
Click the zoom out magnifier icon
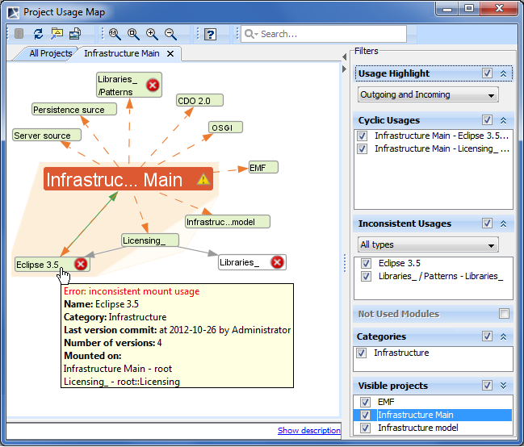pyautogui.click(x=170, y=34)
